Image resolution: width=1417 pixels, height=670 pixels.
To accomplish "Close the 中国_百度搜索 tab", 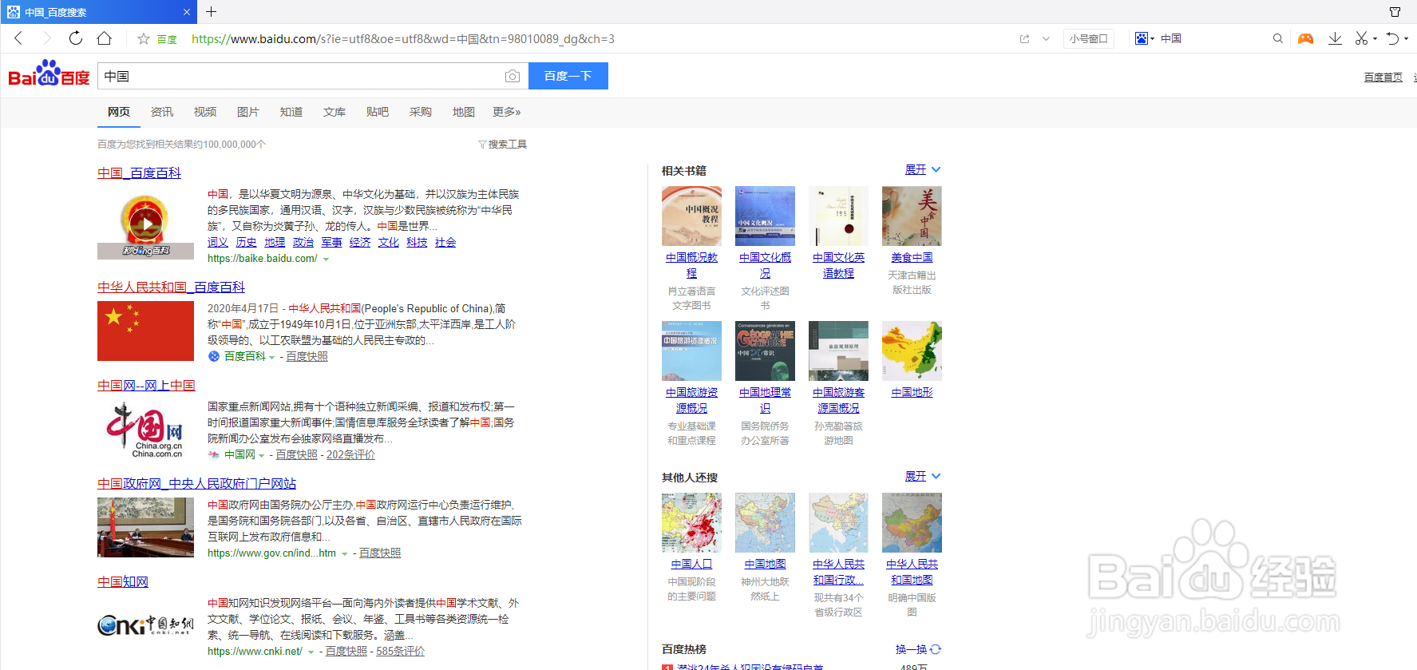I will click(x=187, y=12).
